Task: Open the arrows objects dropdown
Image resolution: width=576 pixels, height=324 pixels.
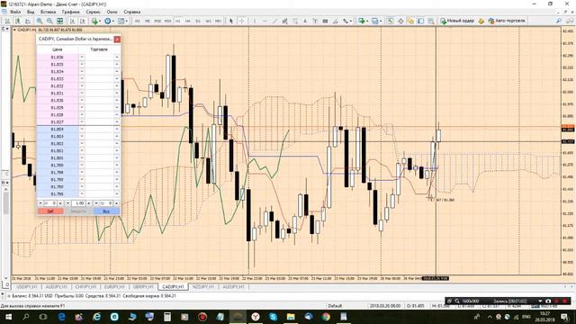Action: (347, 21)
